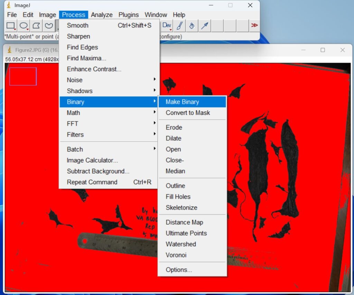Choose the polygon selection tool
This screenshot has width=354, height=295.
[36, 26]
